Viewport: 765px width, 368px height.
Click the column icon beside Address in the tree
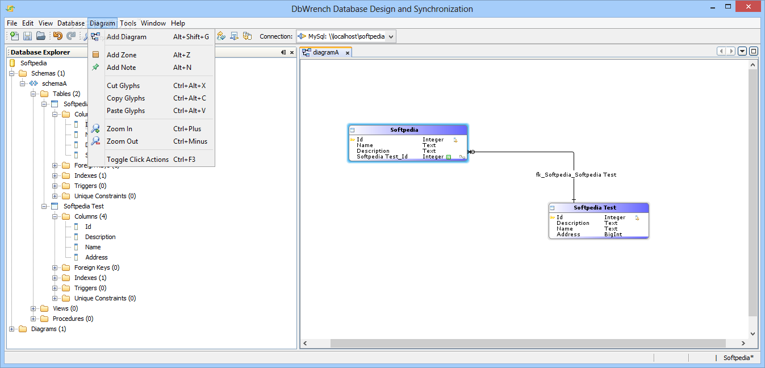coord(76,257)
